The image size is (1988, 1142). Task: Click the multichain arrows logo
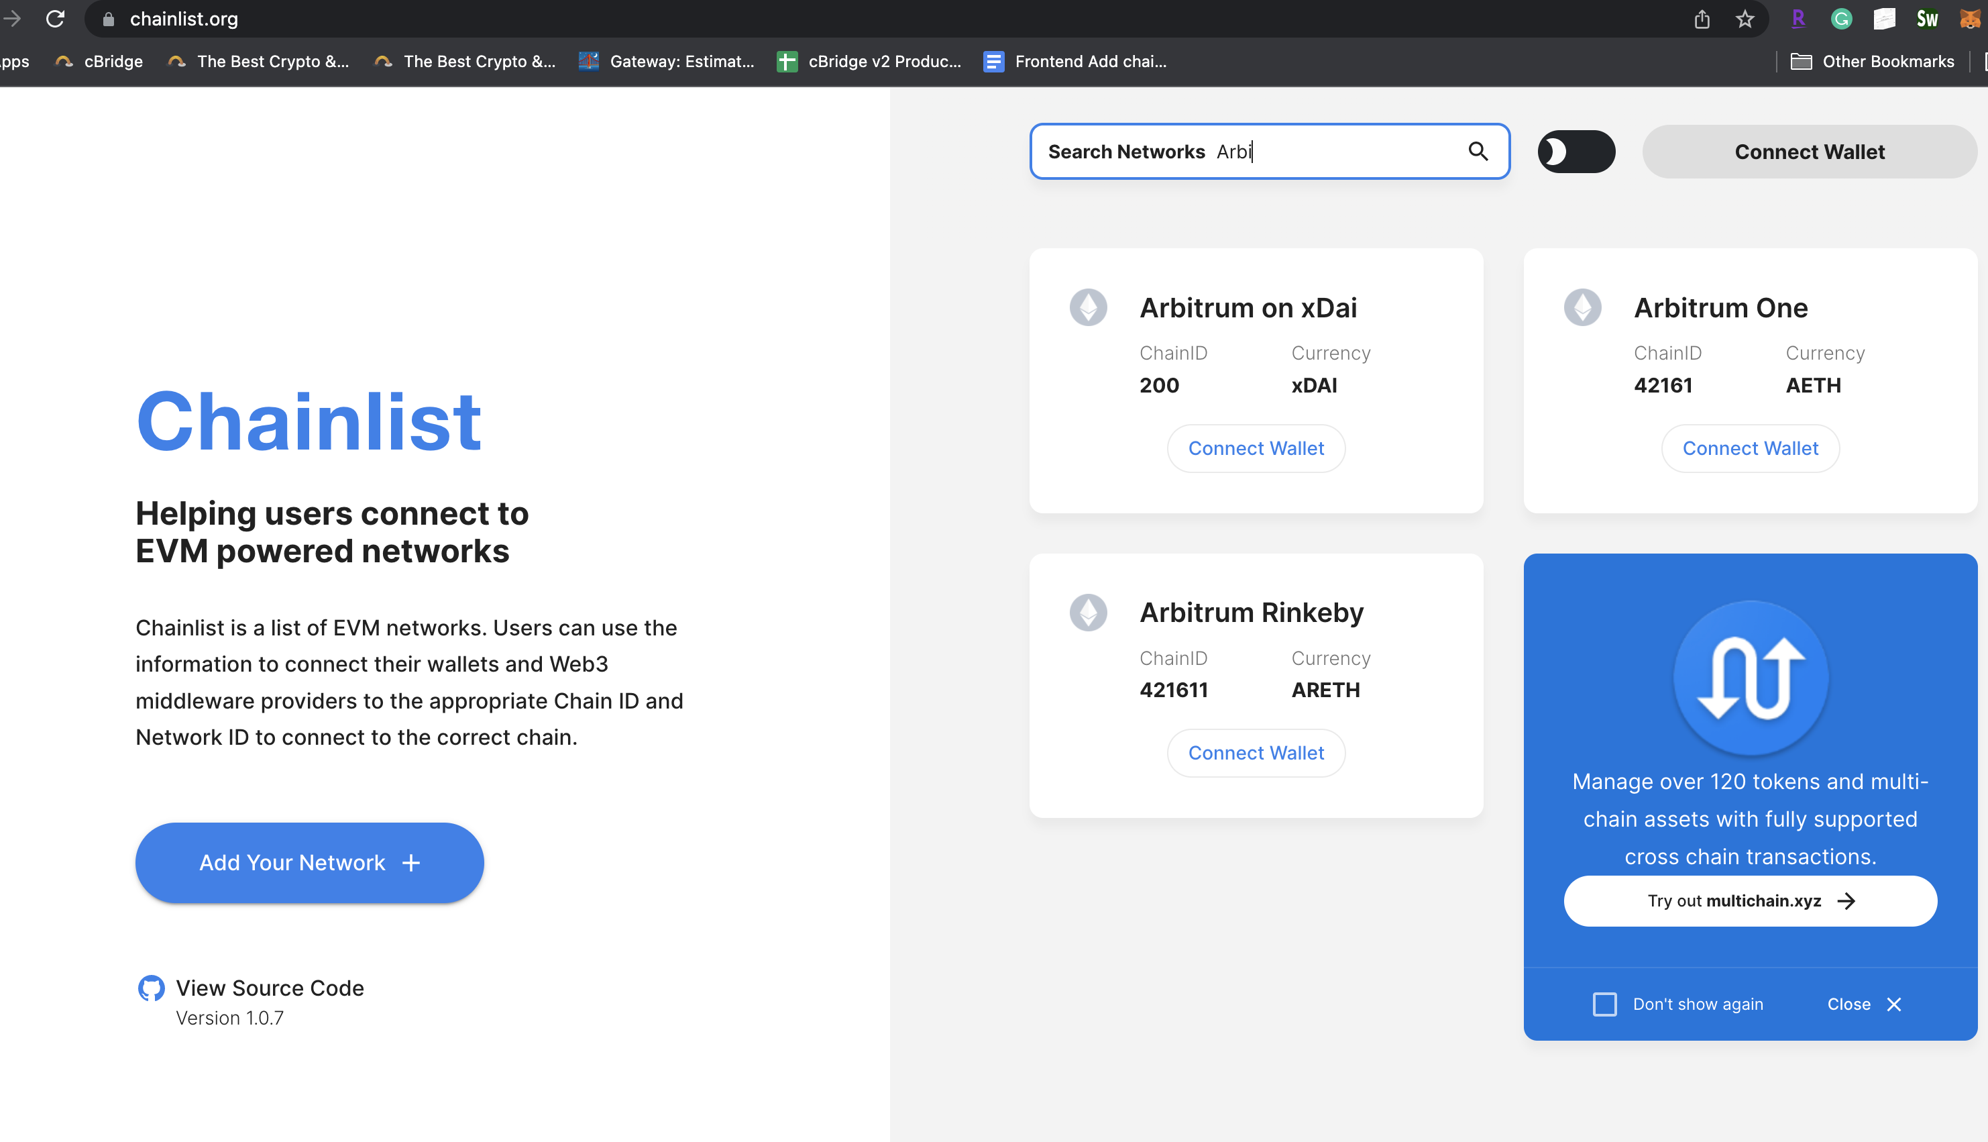tap(1750, 678)
